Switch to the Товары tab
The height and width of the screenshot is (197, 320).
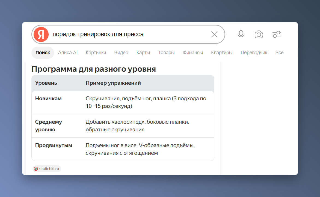pos(166,53)
